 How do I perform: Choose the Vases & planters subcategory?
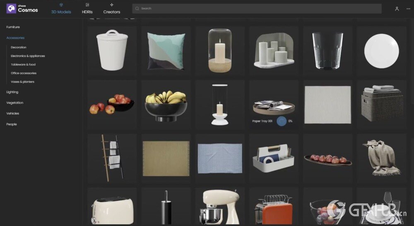(22, 82)
